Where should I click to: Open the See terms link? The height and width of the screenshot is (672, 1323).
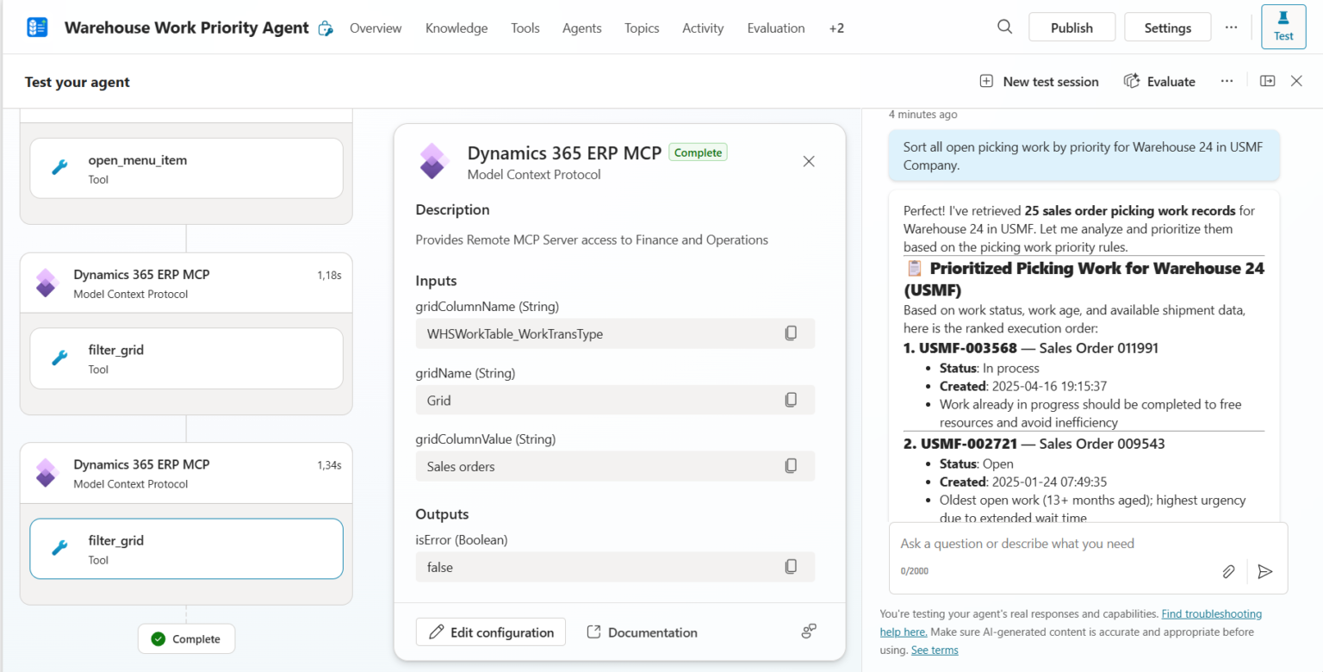click(x=935, y=650)
